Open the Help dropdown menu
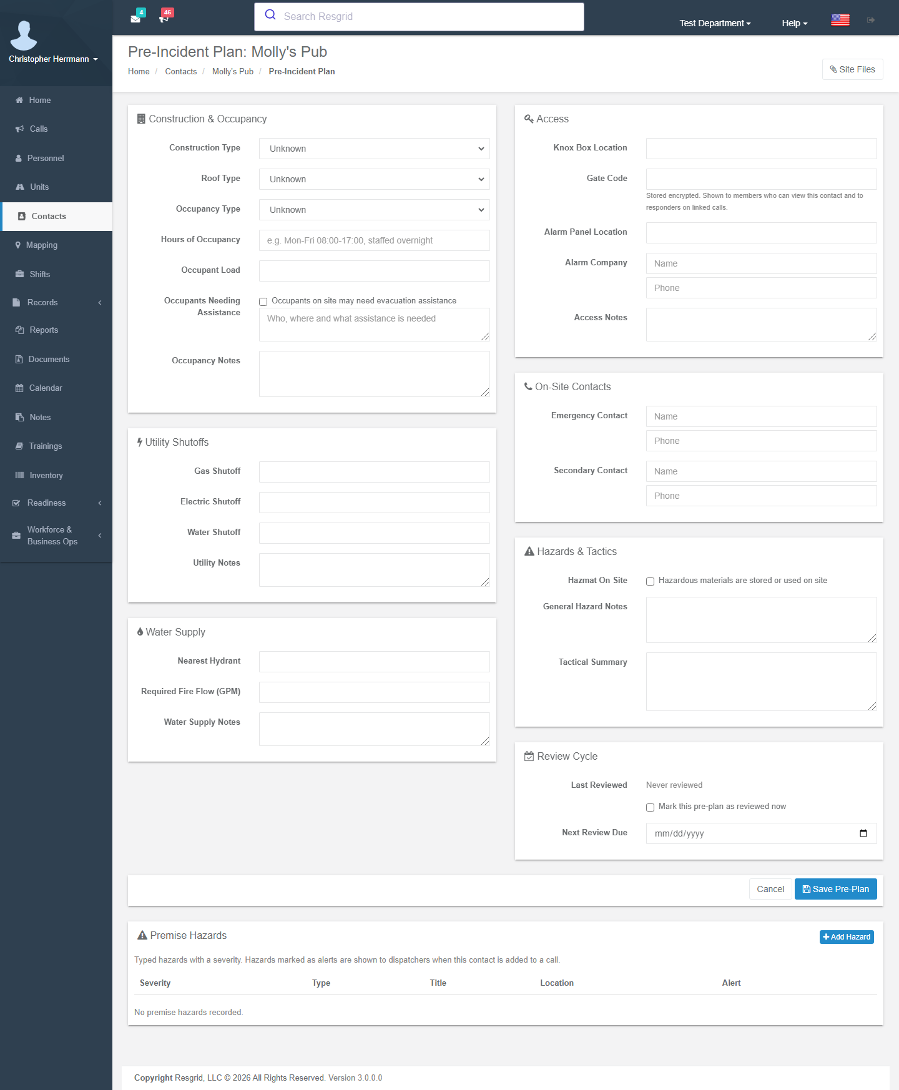The height and width of the screenshot is (1090, 899). click(795, 23)
